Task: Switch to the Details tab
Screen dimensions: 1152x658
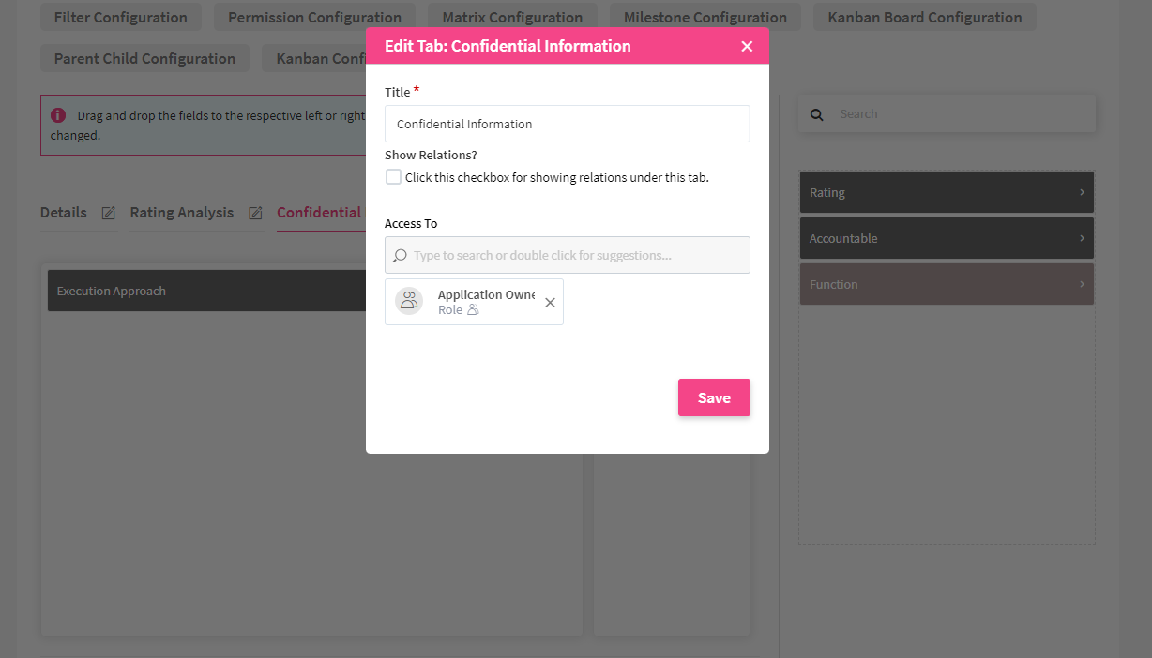Action: (x=63, y=213)
